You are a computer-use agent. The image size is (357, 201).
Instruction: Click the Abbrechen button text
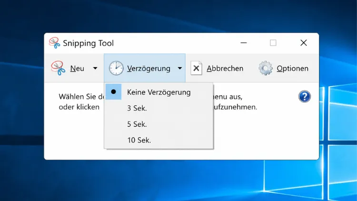coord(225,69)
